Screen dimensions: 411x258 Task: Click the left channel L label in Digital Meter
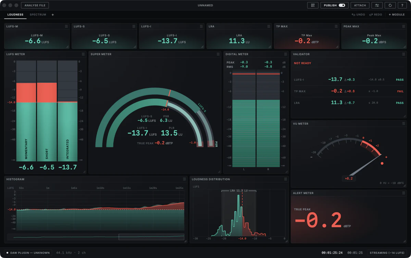coord(244,169)
